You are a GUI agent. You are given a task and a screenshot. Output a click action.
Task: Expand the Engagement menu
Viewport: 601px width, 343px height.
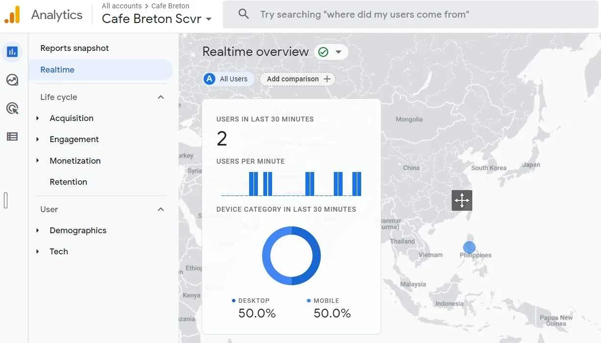click(38, 139)
